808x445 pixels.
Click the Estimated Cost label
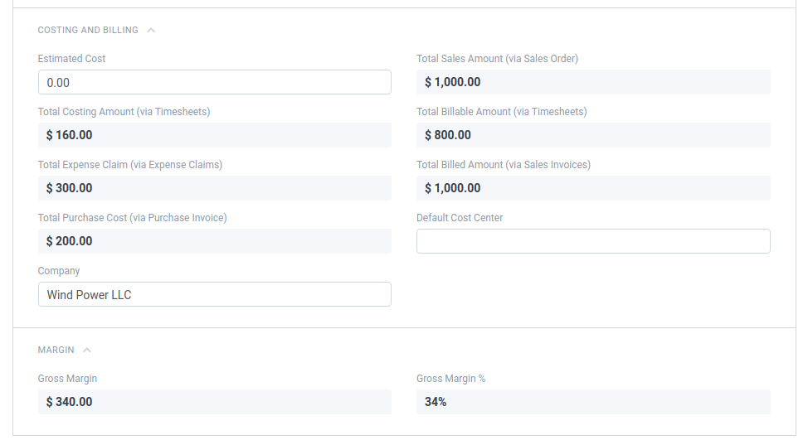pyautogui.click(x=71, y=59)
